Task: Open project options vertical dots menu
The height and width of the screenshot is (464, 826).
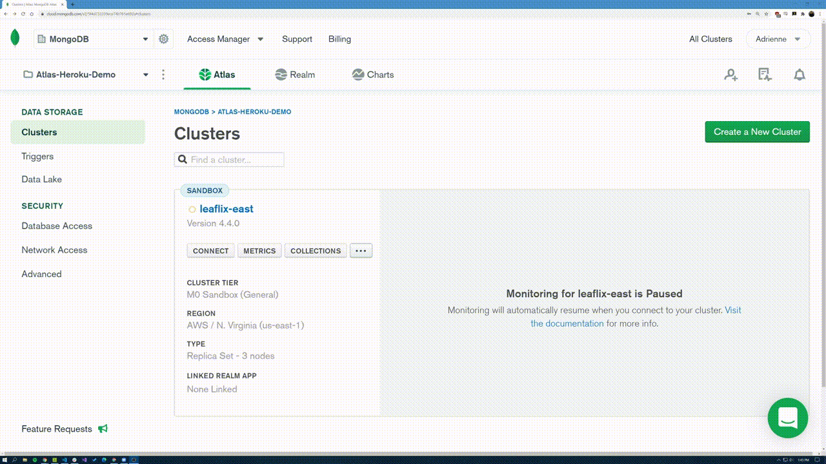Action: 163,75
